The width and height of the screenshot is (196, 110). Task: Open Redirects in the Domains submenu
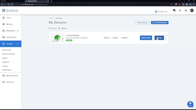point(6,62)
